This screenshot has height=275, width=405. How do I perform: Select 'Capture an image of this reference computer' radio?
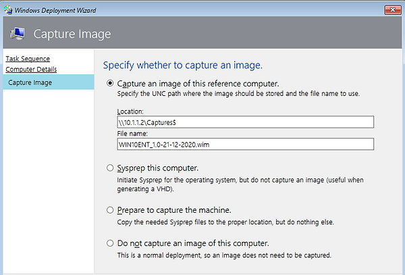(110, 83)
